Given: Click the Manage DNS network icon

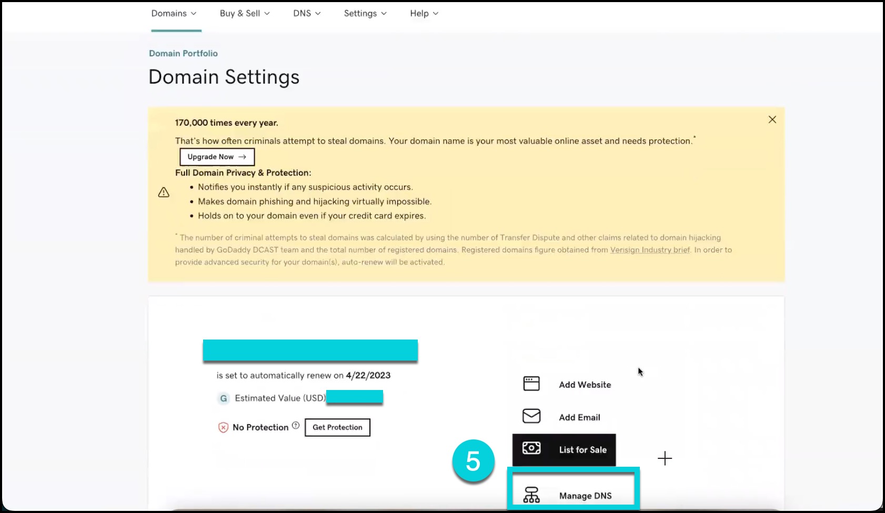Looking at the screenshot, I should click(531, 495).
